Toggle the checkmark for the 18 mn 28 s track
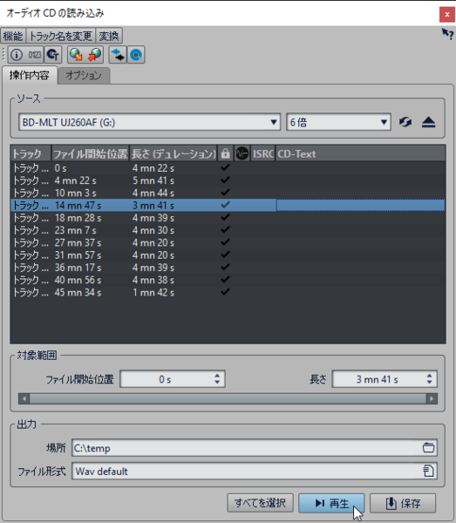 click(x=225, y=217)
